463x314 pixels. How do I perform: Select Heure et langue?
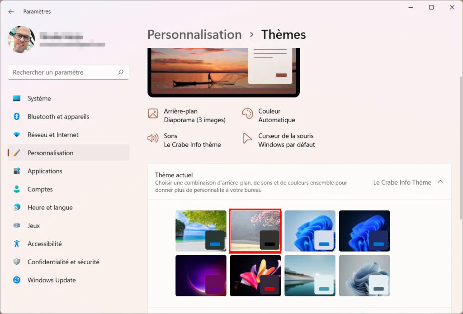pyautogui.click(x=69, y=207)
